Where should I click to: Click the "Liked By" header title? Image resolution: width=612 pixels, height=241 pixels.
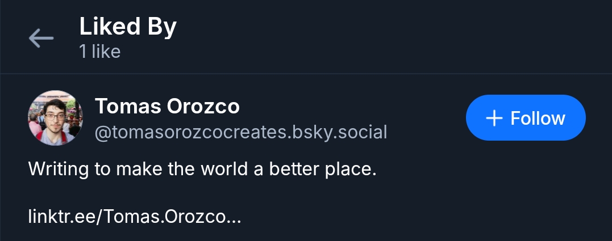[128, 27]
